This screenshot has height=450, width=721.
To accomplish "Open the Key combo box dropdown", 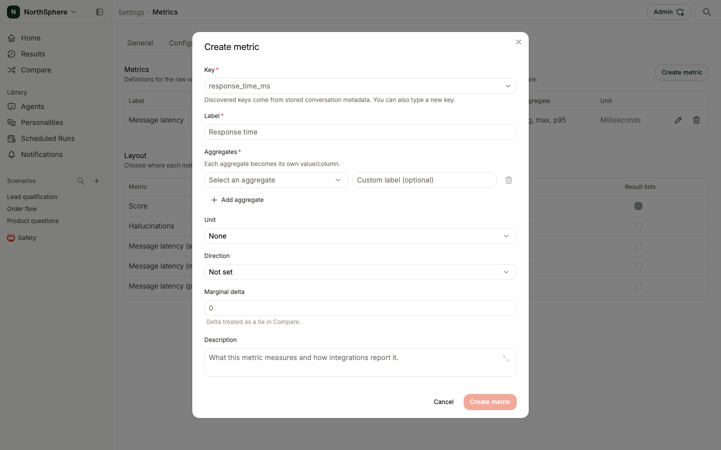I will click(x=508, y=86).
